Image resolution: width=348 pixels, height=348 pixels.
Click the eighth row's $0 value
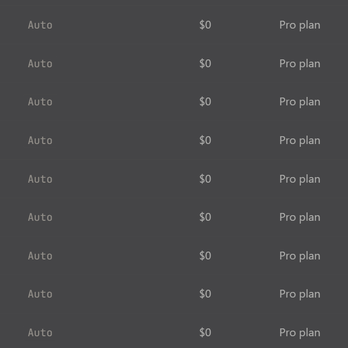205,294
